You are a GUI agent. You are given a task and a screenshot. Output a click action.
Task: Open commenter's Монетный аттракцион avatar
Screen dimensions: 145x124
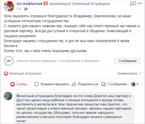[x=8, y=96]
